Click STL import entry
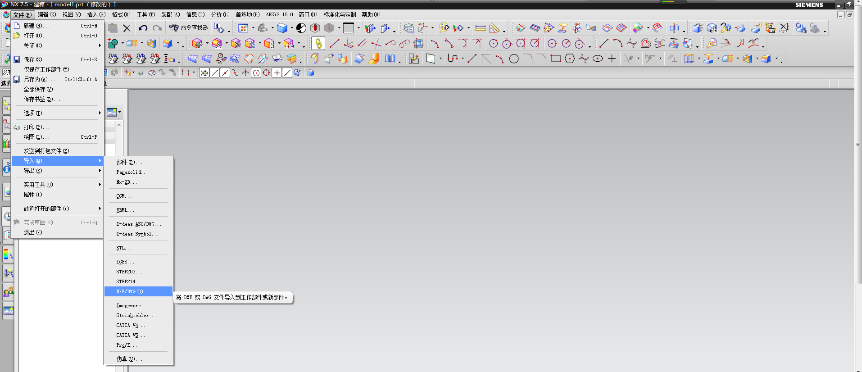This screenshot has height=372, width=862. click(x=138, y=248)
